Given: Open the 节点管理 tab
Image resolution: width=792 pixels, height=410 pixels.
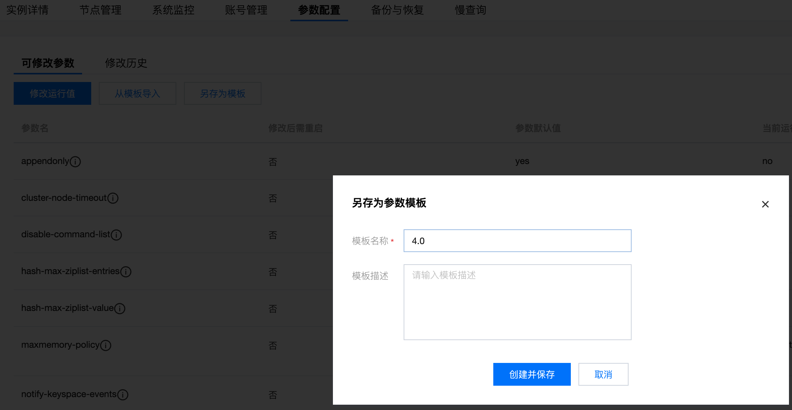Looking at the screenshot, I should [x=100, y=10].
